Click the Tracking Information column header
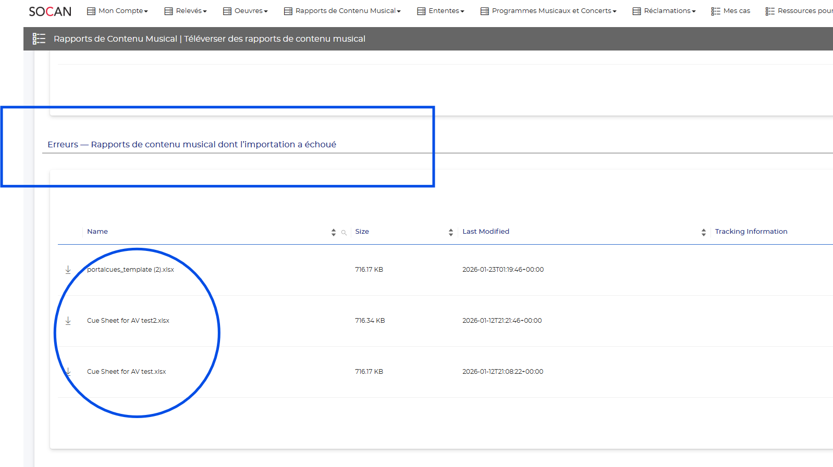The width and height of the screenshot is (833, 467). 751,232
